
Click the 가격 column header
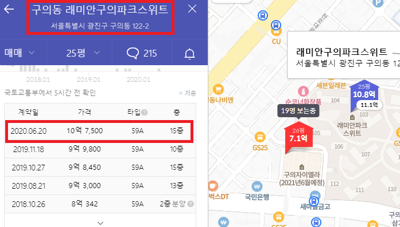[85, 112]
